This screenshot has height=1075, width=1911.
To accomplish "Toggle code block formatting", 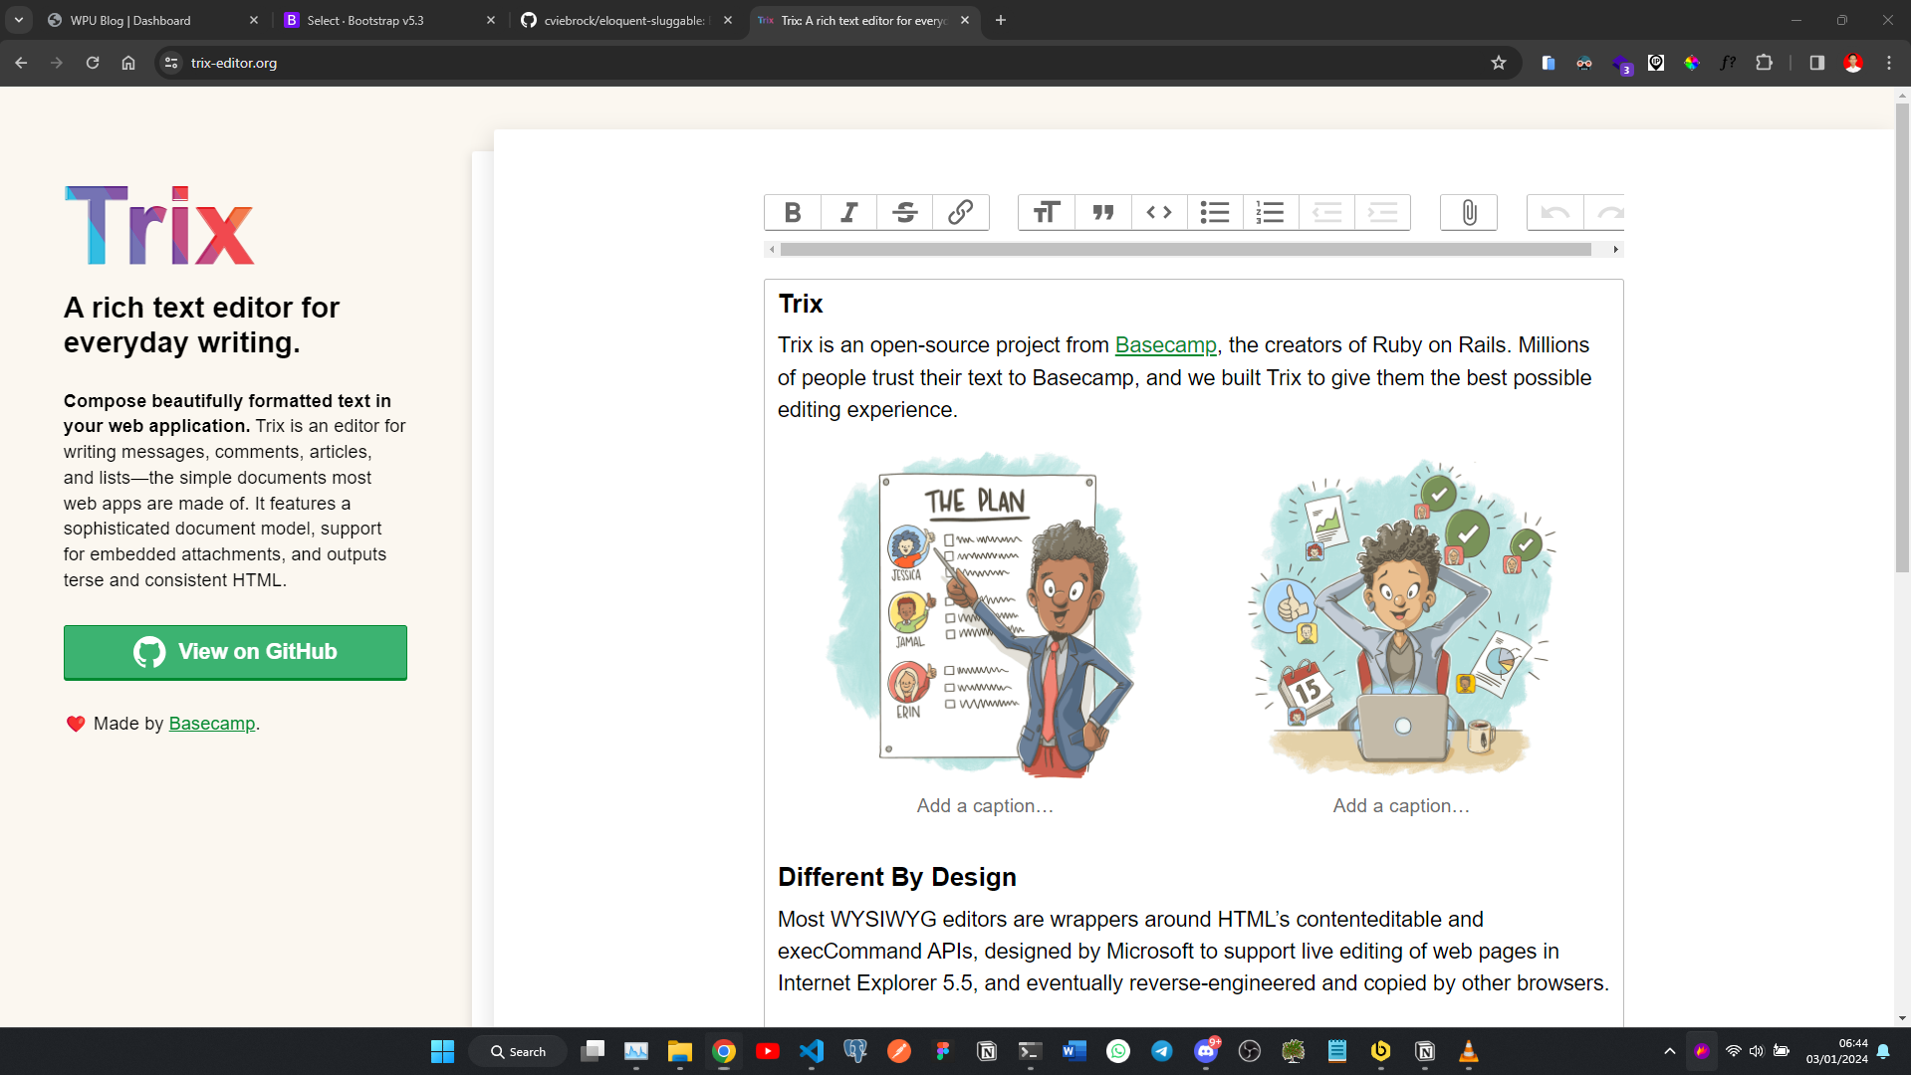I will (1158, 212).
